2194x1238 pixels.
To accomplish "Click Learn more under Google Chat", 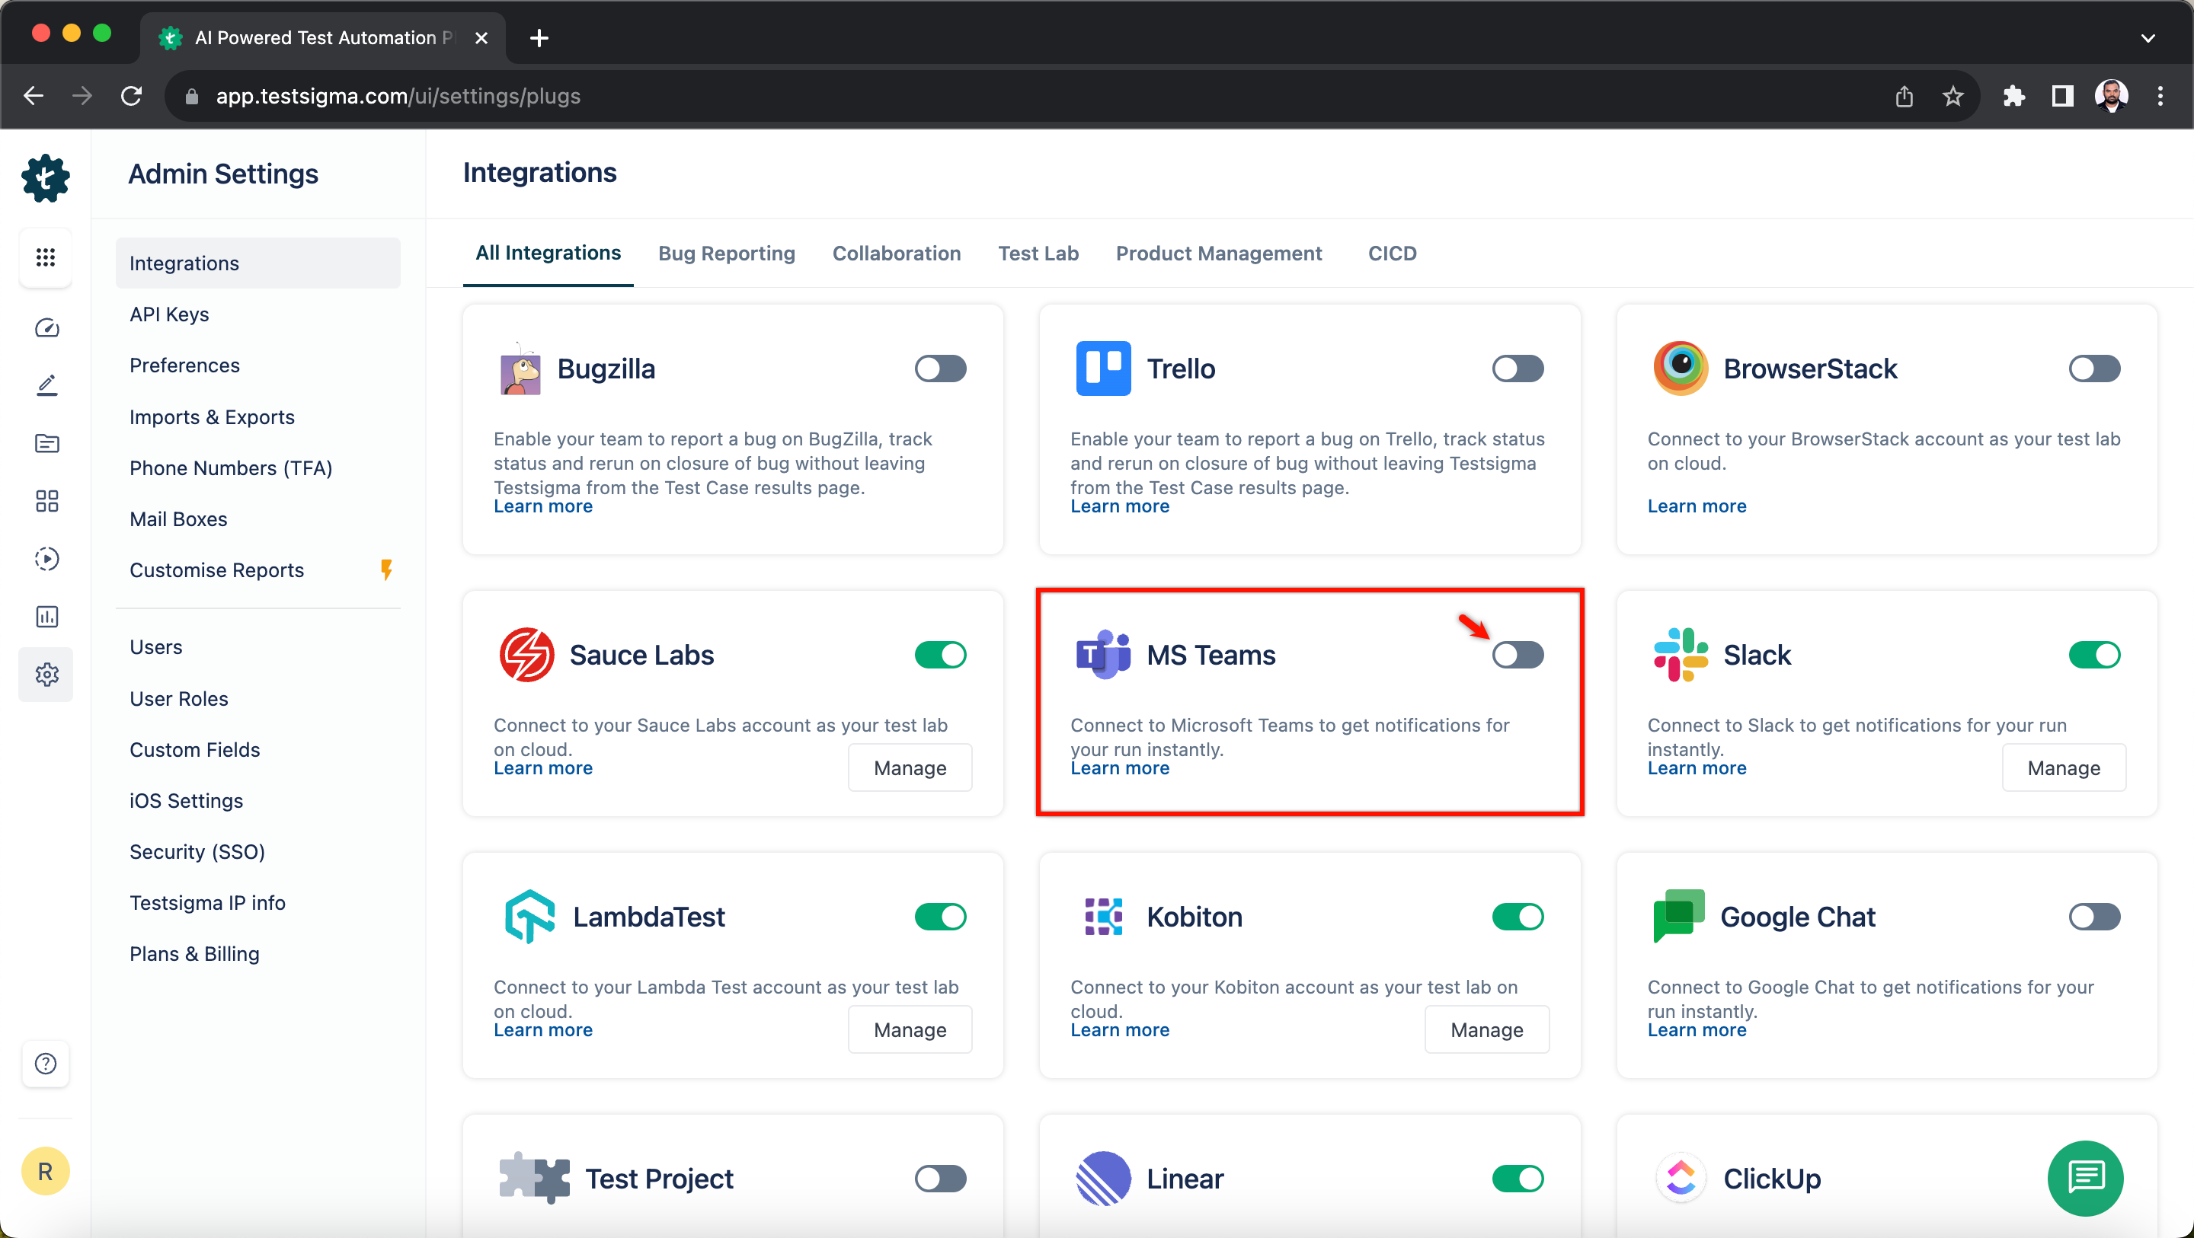I will (x=1696, y=1029).
